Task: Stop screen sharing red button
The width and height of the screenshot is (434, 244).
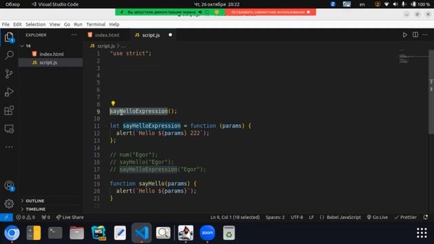Action: coord(271,12)
